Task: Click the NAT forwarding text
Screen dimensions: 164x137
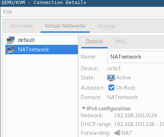Action: (x=127, y=133)
